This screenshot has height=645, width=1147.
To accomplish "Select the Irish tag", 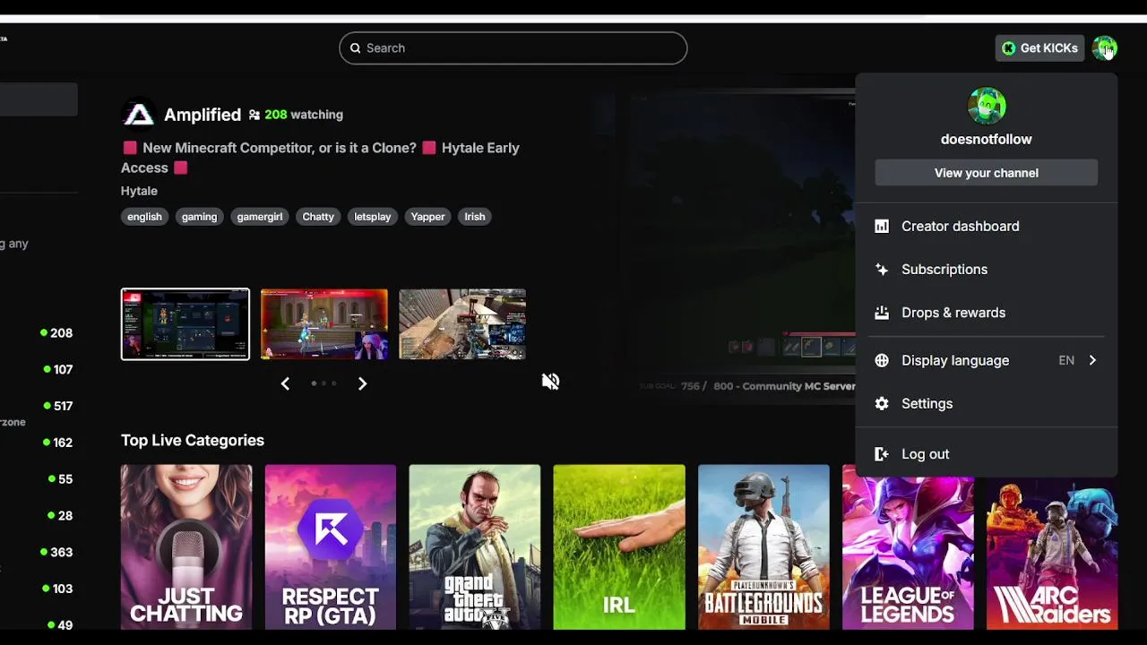I will (474, 217).
